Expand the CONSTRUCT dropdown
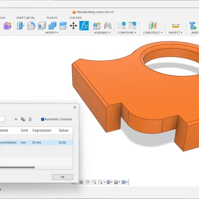Screen dimensions: 199x199 pyautogui.click(x=153, y=33)
